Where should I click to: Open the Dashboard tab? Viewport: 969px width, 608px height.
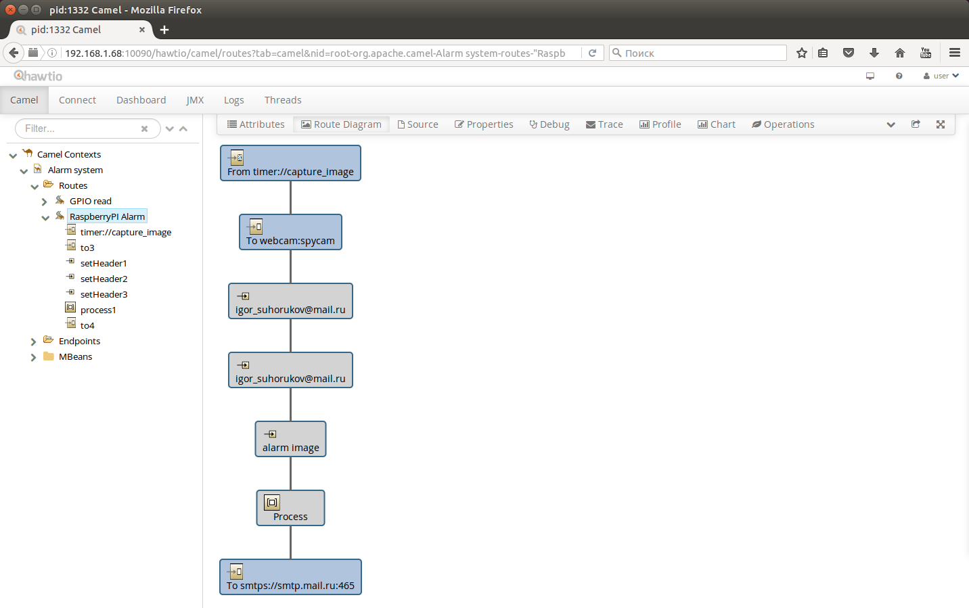[141, 100]
